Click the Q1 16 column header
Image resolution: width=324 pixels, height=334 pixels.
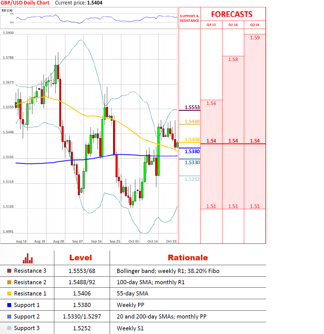tap(233, 25)
